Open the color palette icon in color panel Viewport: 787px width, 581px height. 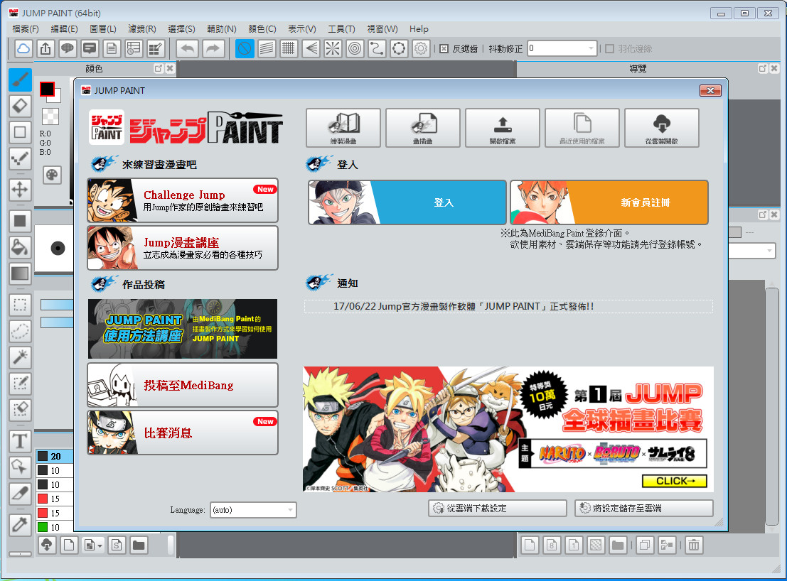[52, 175]
